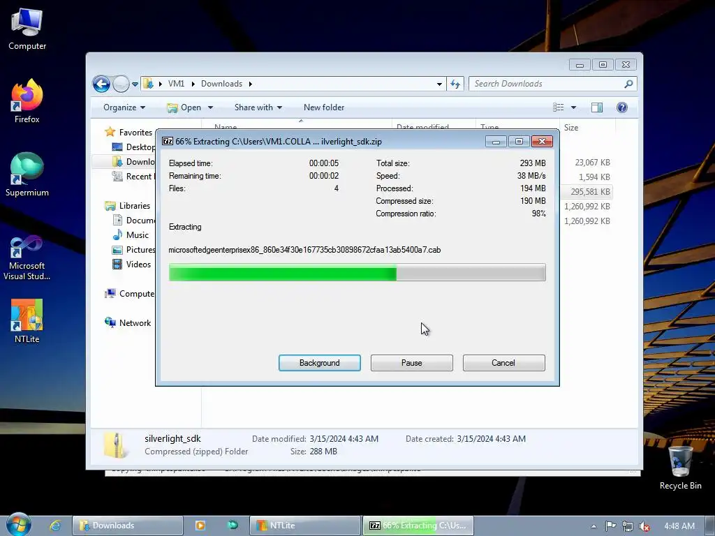Open Internet Explorer from taskbar
Viewport: 715px width, 536px height.
pyautogui.click(x=55, y=526)
